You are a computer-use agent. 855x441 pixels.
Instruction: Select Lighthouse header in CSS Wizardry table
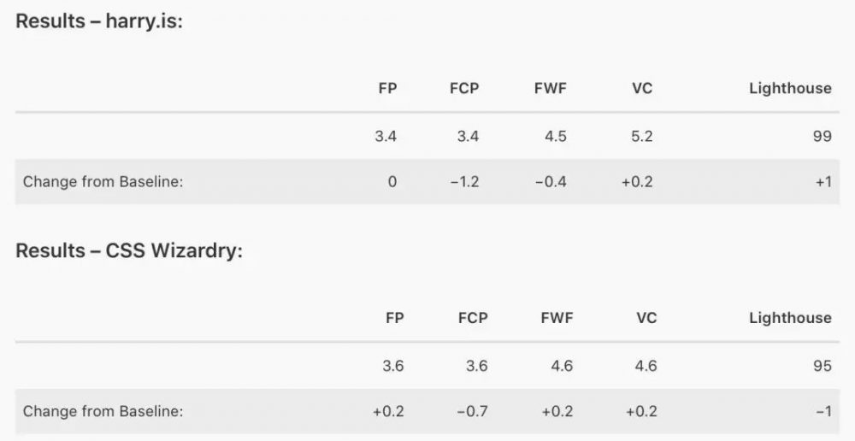point(790,318)
